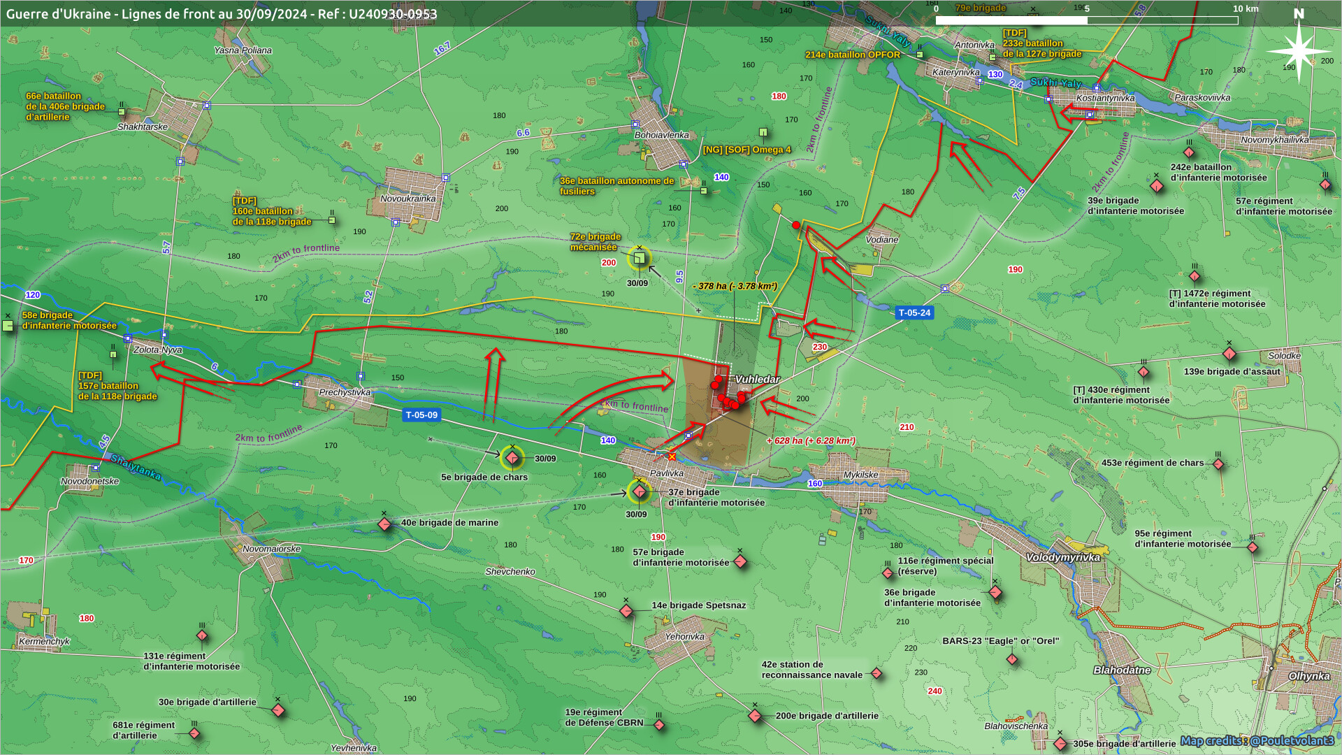The height and width of the screenshot is (755, 1342).
Task: Click the 200e brigade d'artillerie diamond icon
Action: point(755,716)
